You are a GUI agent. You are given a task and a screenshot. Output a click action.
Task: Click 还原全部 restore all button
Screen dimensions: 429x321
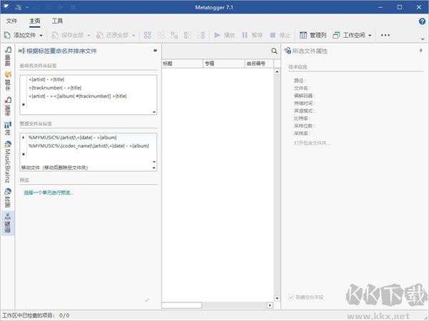[x=112, y=35]
